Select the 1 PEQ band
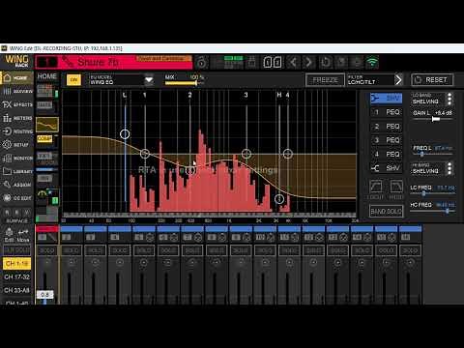Viewport: 464px width, 348px height. [x=386, y=112]
